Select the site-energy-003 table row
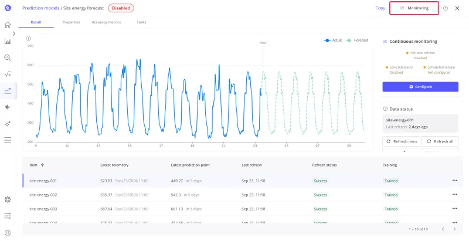The height and width of the screenshot is (241, 469). coord(243,209)
